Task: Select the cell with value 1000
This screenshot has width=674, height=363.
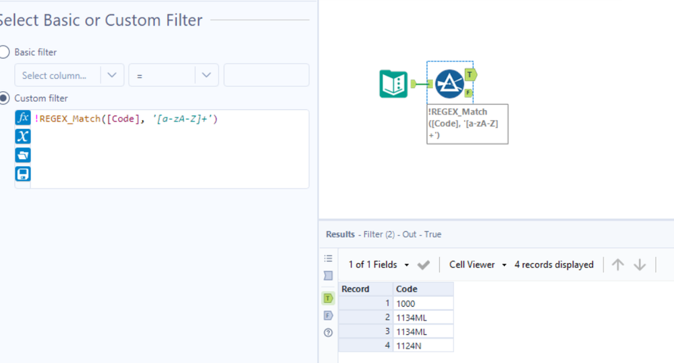Action: tap(424, 304)
